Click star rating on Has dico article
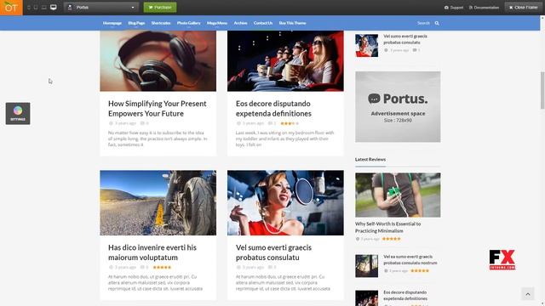545x306 pixels. coord(162,268)
